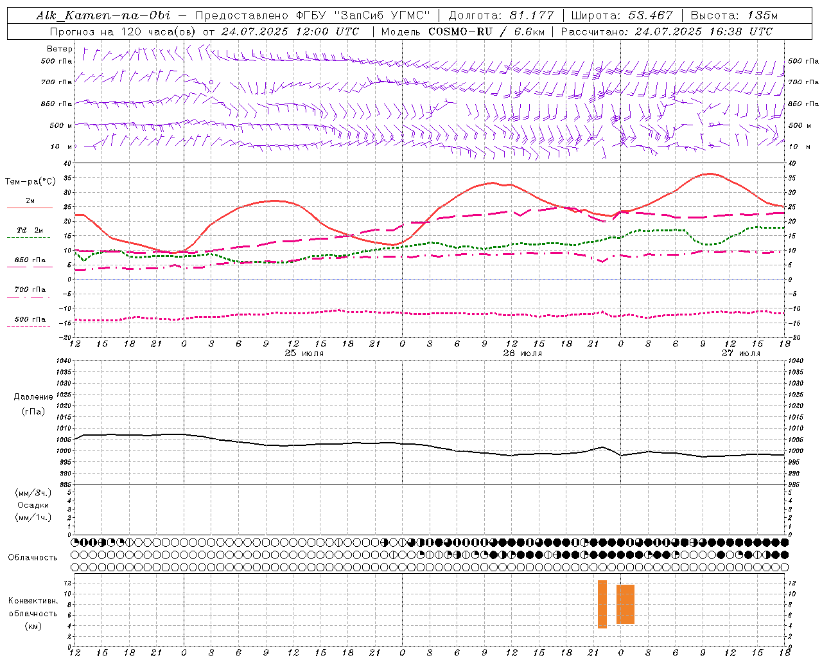Click the left 850 гПа wind level label

(57, 104)
